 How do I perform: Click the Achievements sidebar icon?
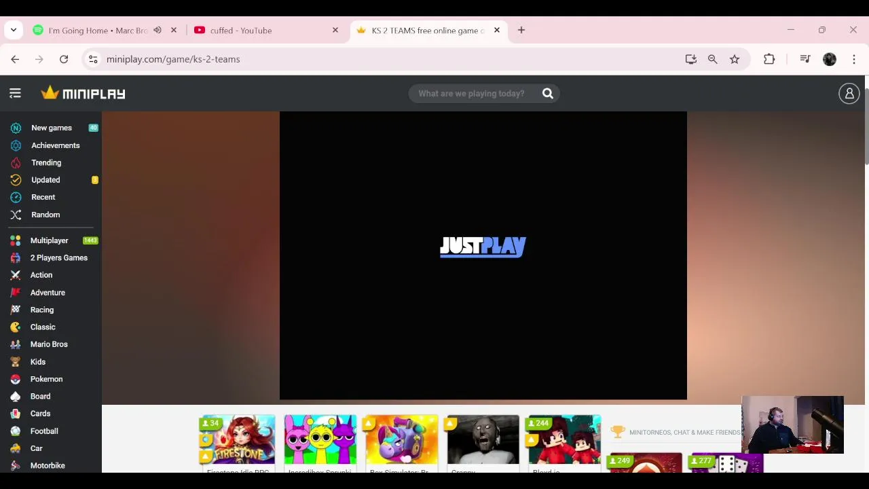click(x=16, y=145)
